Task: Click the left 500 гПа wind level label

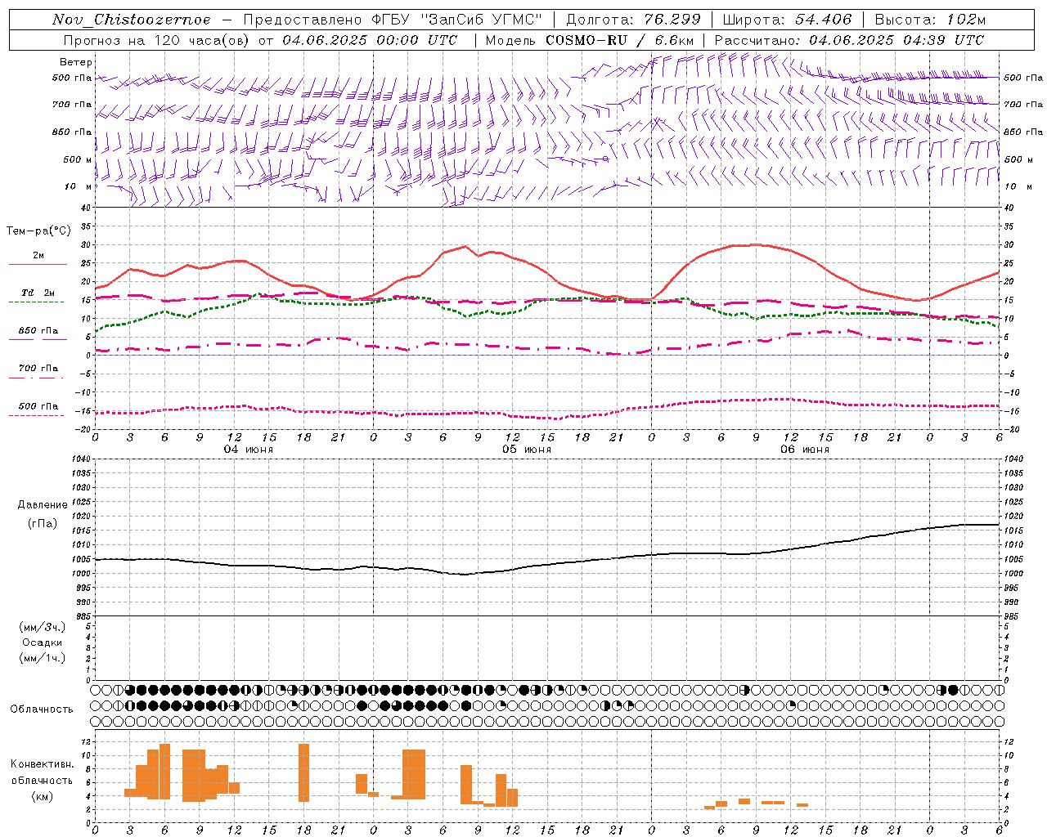Action: 72,78
